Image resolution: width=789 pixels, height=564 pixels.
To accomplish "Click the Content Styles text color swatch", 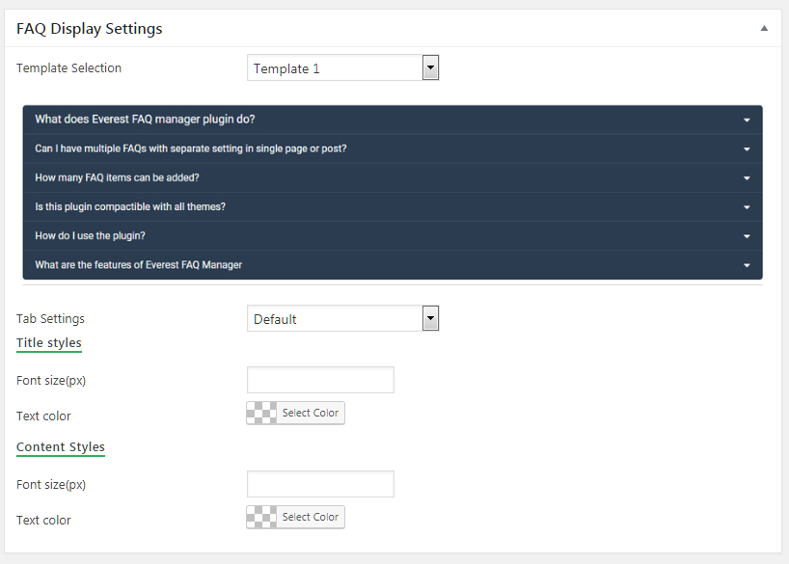I will (261, 518).
